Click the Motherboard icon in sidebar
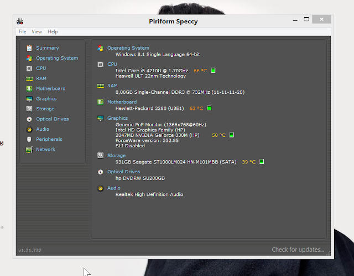This screenshot has height=276, width=354. (29, 89)
